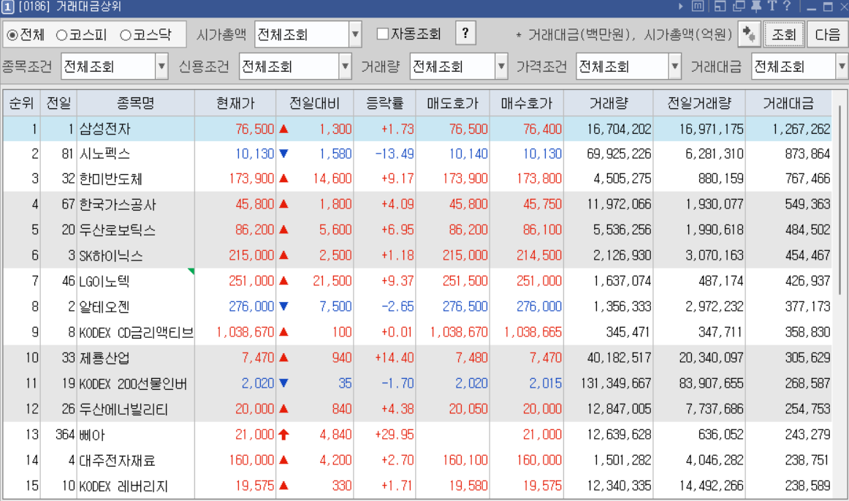849x501 pixels.
Task: Select the 한미반도체 stock name
Action: (x=111, y=179)
